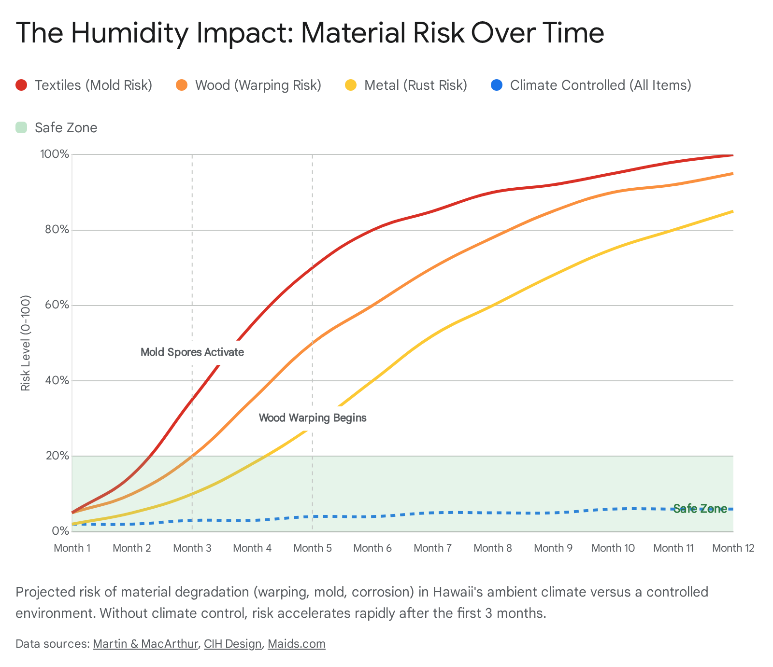Screen dimensions: 773x667
Task: Click the chart title heading
Action: coord(310,33)
